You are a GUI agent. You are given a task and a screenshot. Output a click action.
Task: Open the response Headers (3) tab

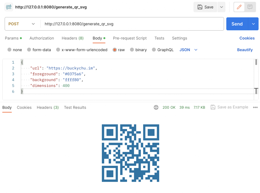[x=48, y=107]
